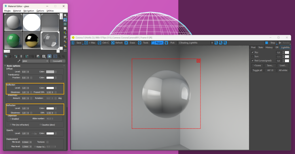Adjust the Refraction IOR spinner

(x=52, y=113)
